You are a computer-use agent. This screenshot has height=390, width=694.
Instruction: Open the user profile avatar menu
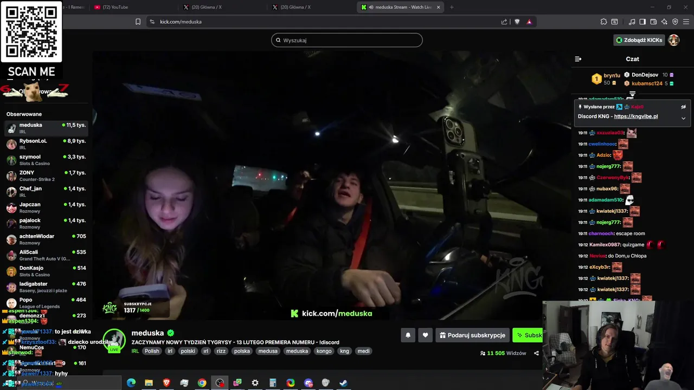point(673,40)
